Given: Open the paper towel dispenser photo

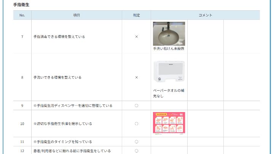Looking at the screenshot, I should [x=169, y=71].
